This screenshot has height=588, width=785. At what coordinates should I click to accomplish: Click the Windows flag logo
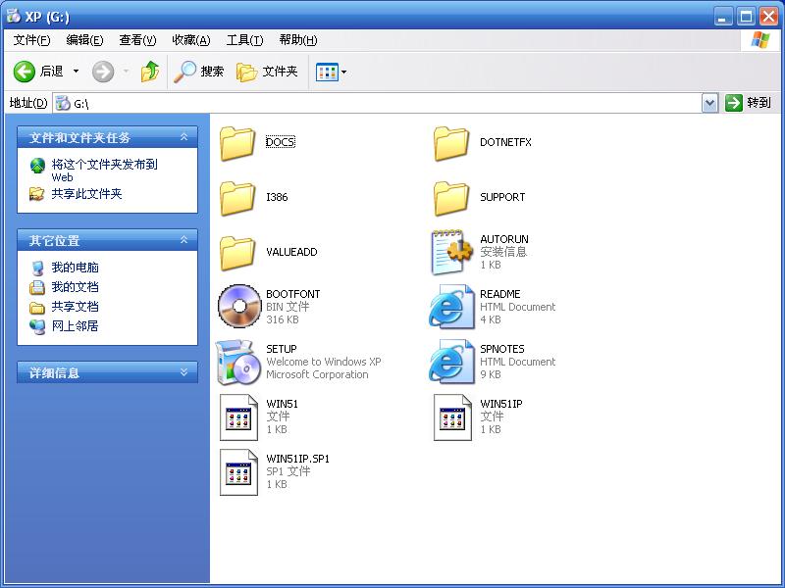759,40
